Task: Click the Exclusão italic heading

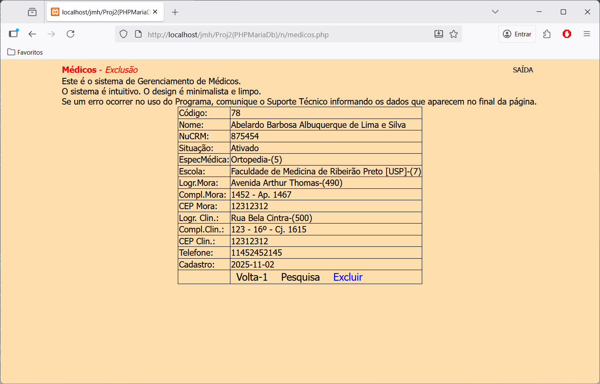Action: [121, 70]
